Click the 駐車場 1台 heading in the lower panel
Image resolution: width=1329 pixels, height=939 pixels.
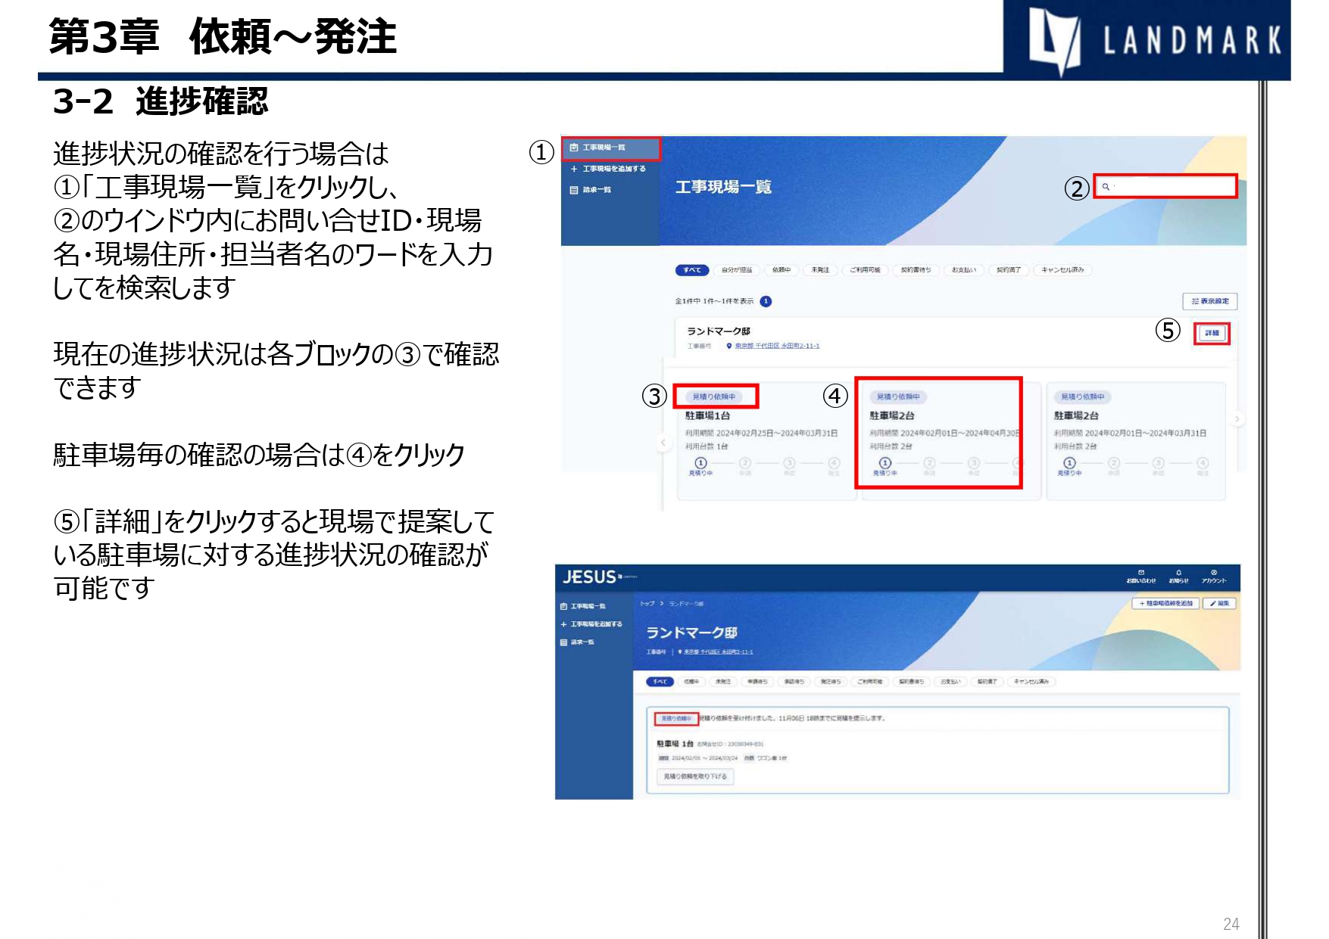[x=675, y=744]
